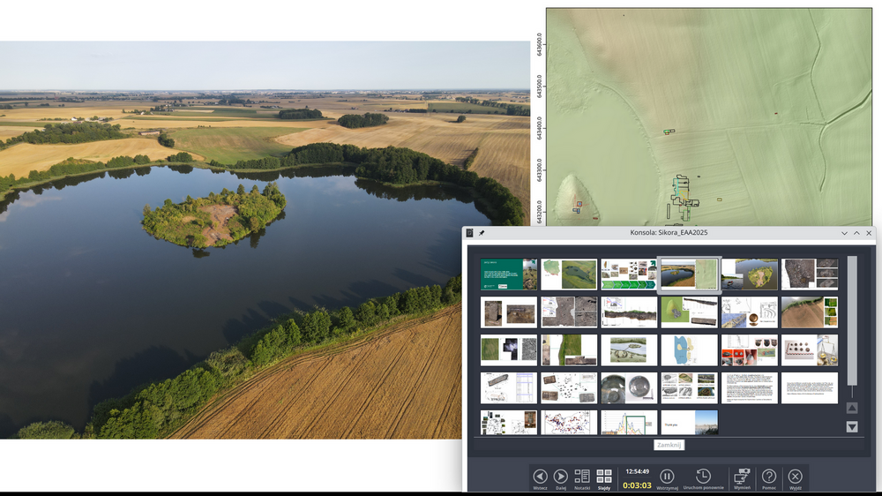Click the slide overview scrollbar thumb
The image size is (882, 496).
pos(851,320)
